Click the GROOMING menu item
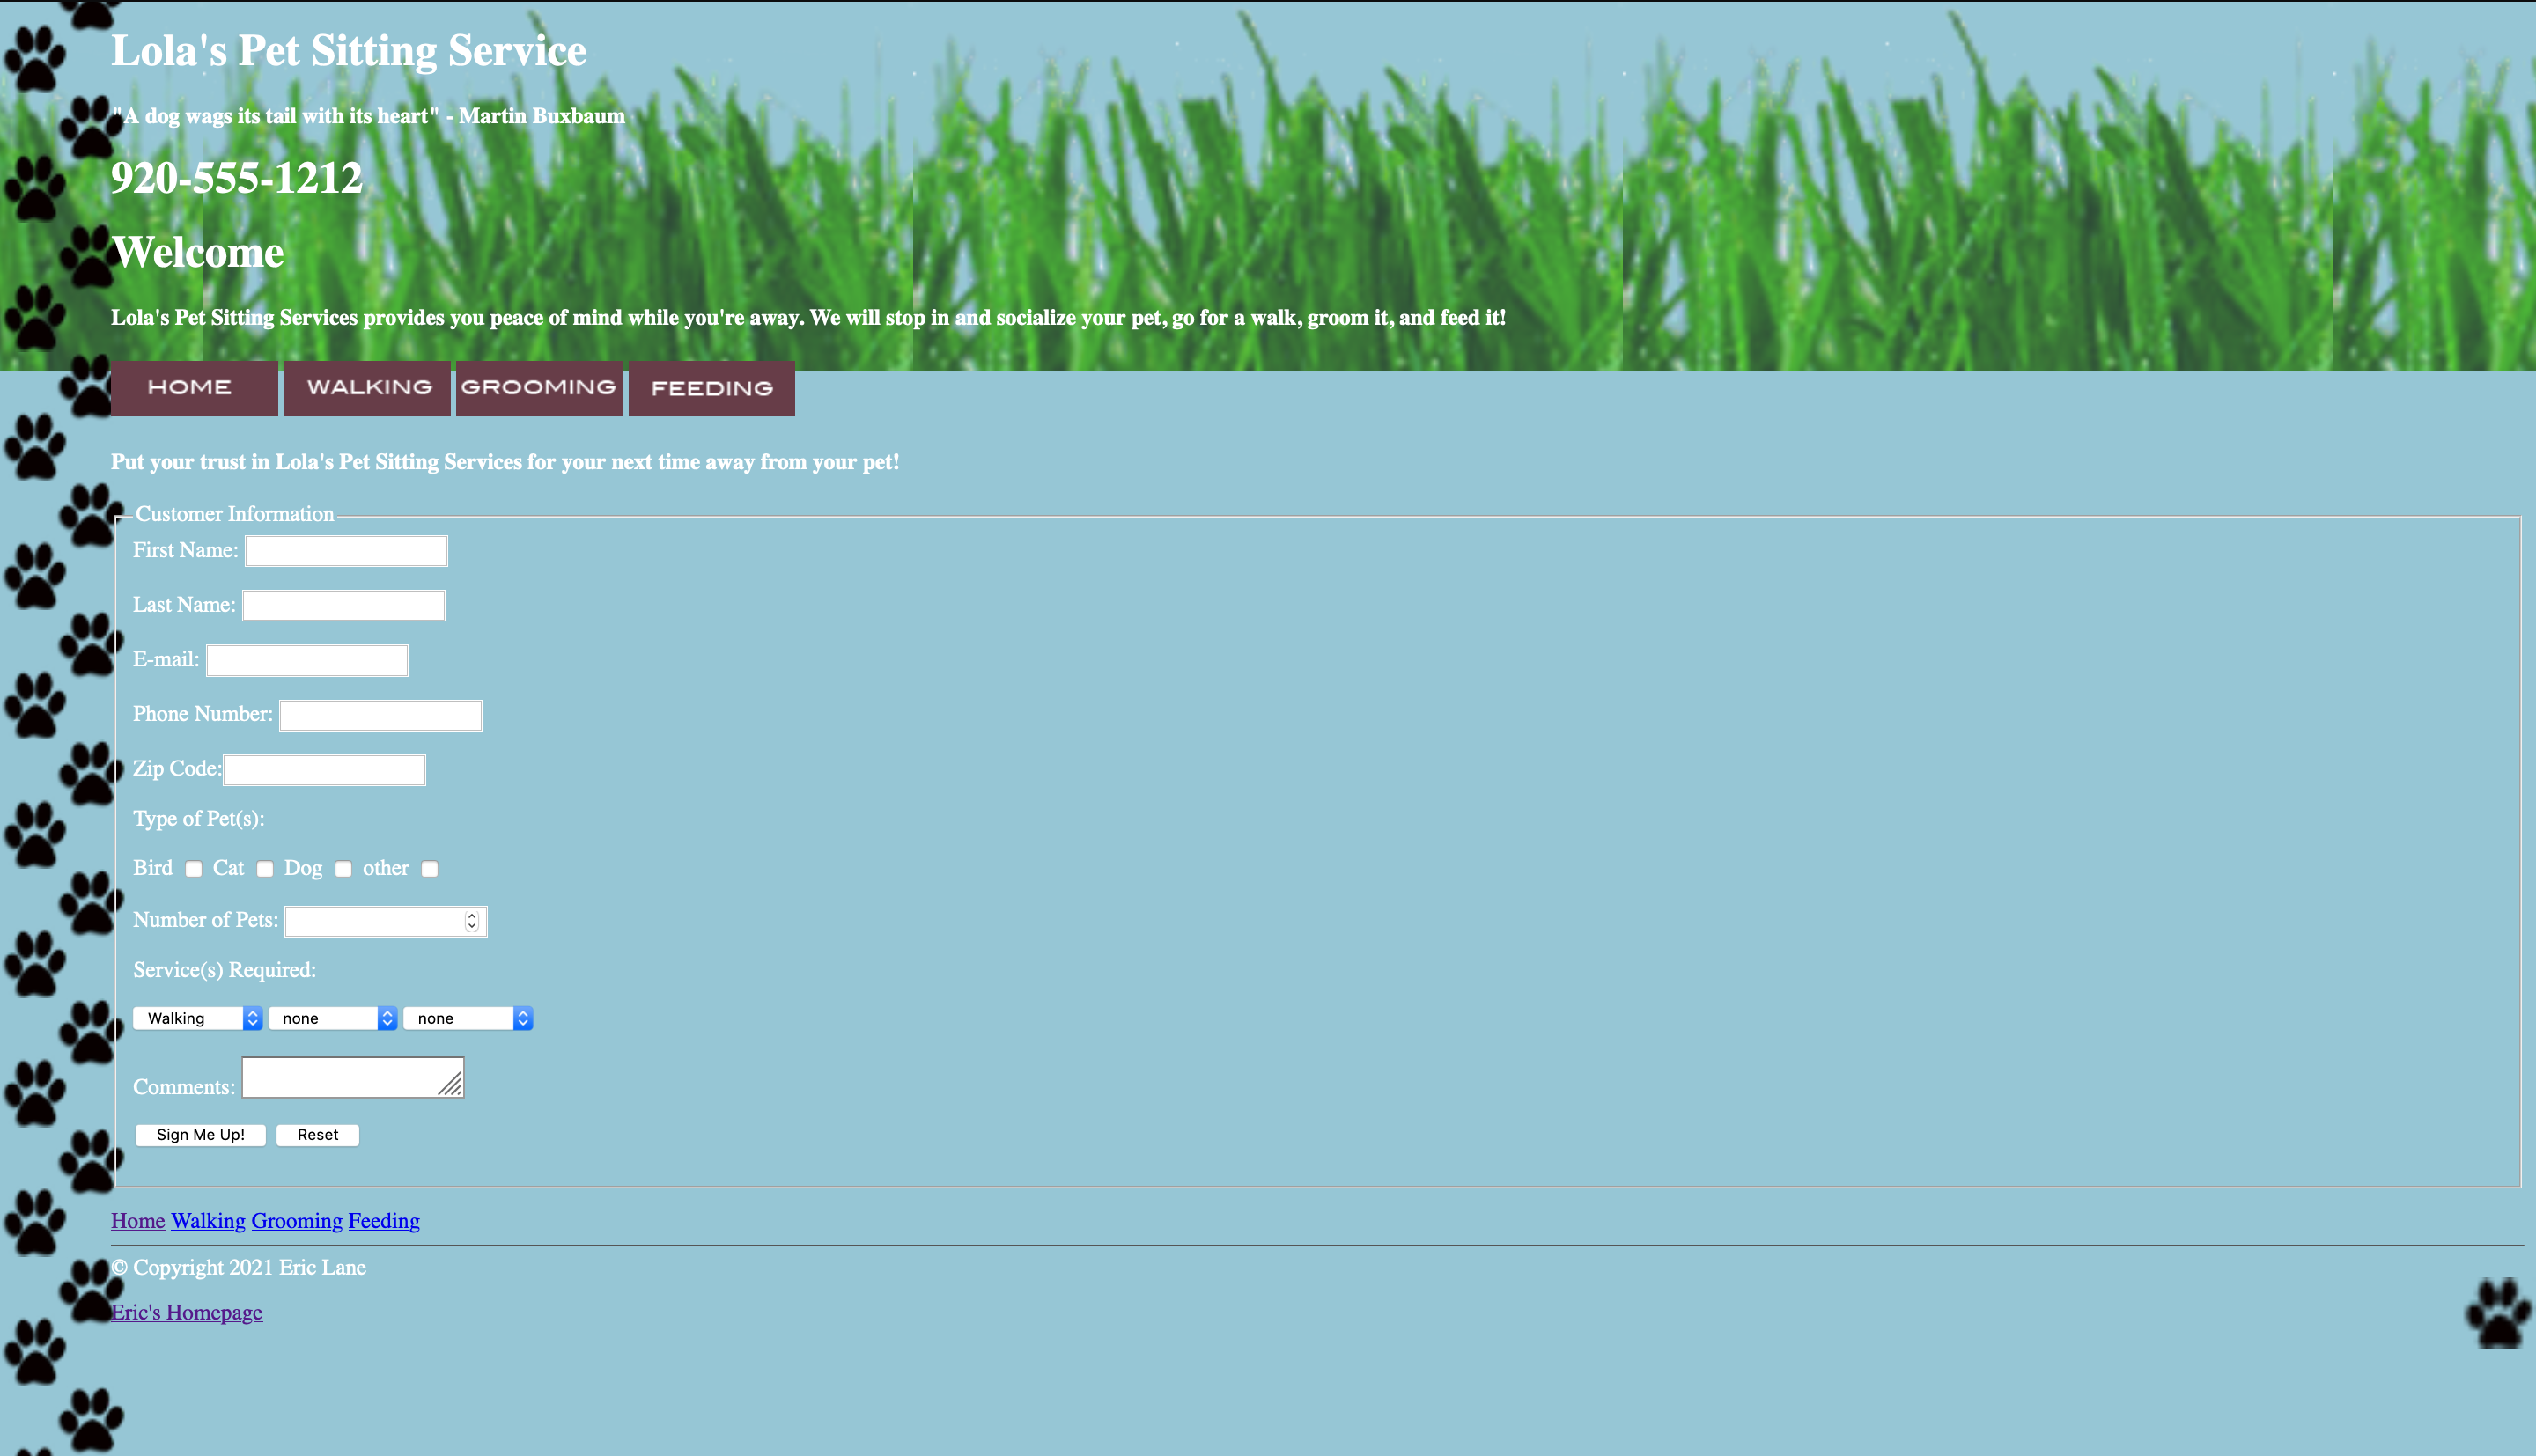This screenshot has width=2536, height=1456. pos(538,386)
